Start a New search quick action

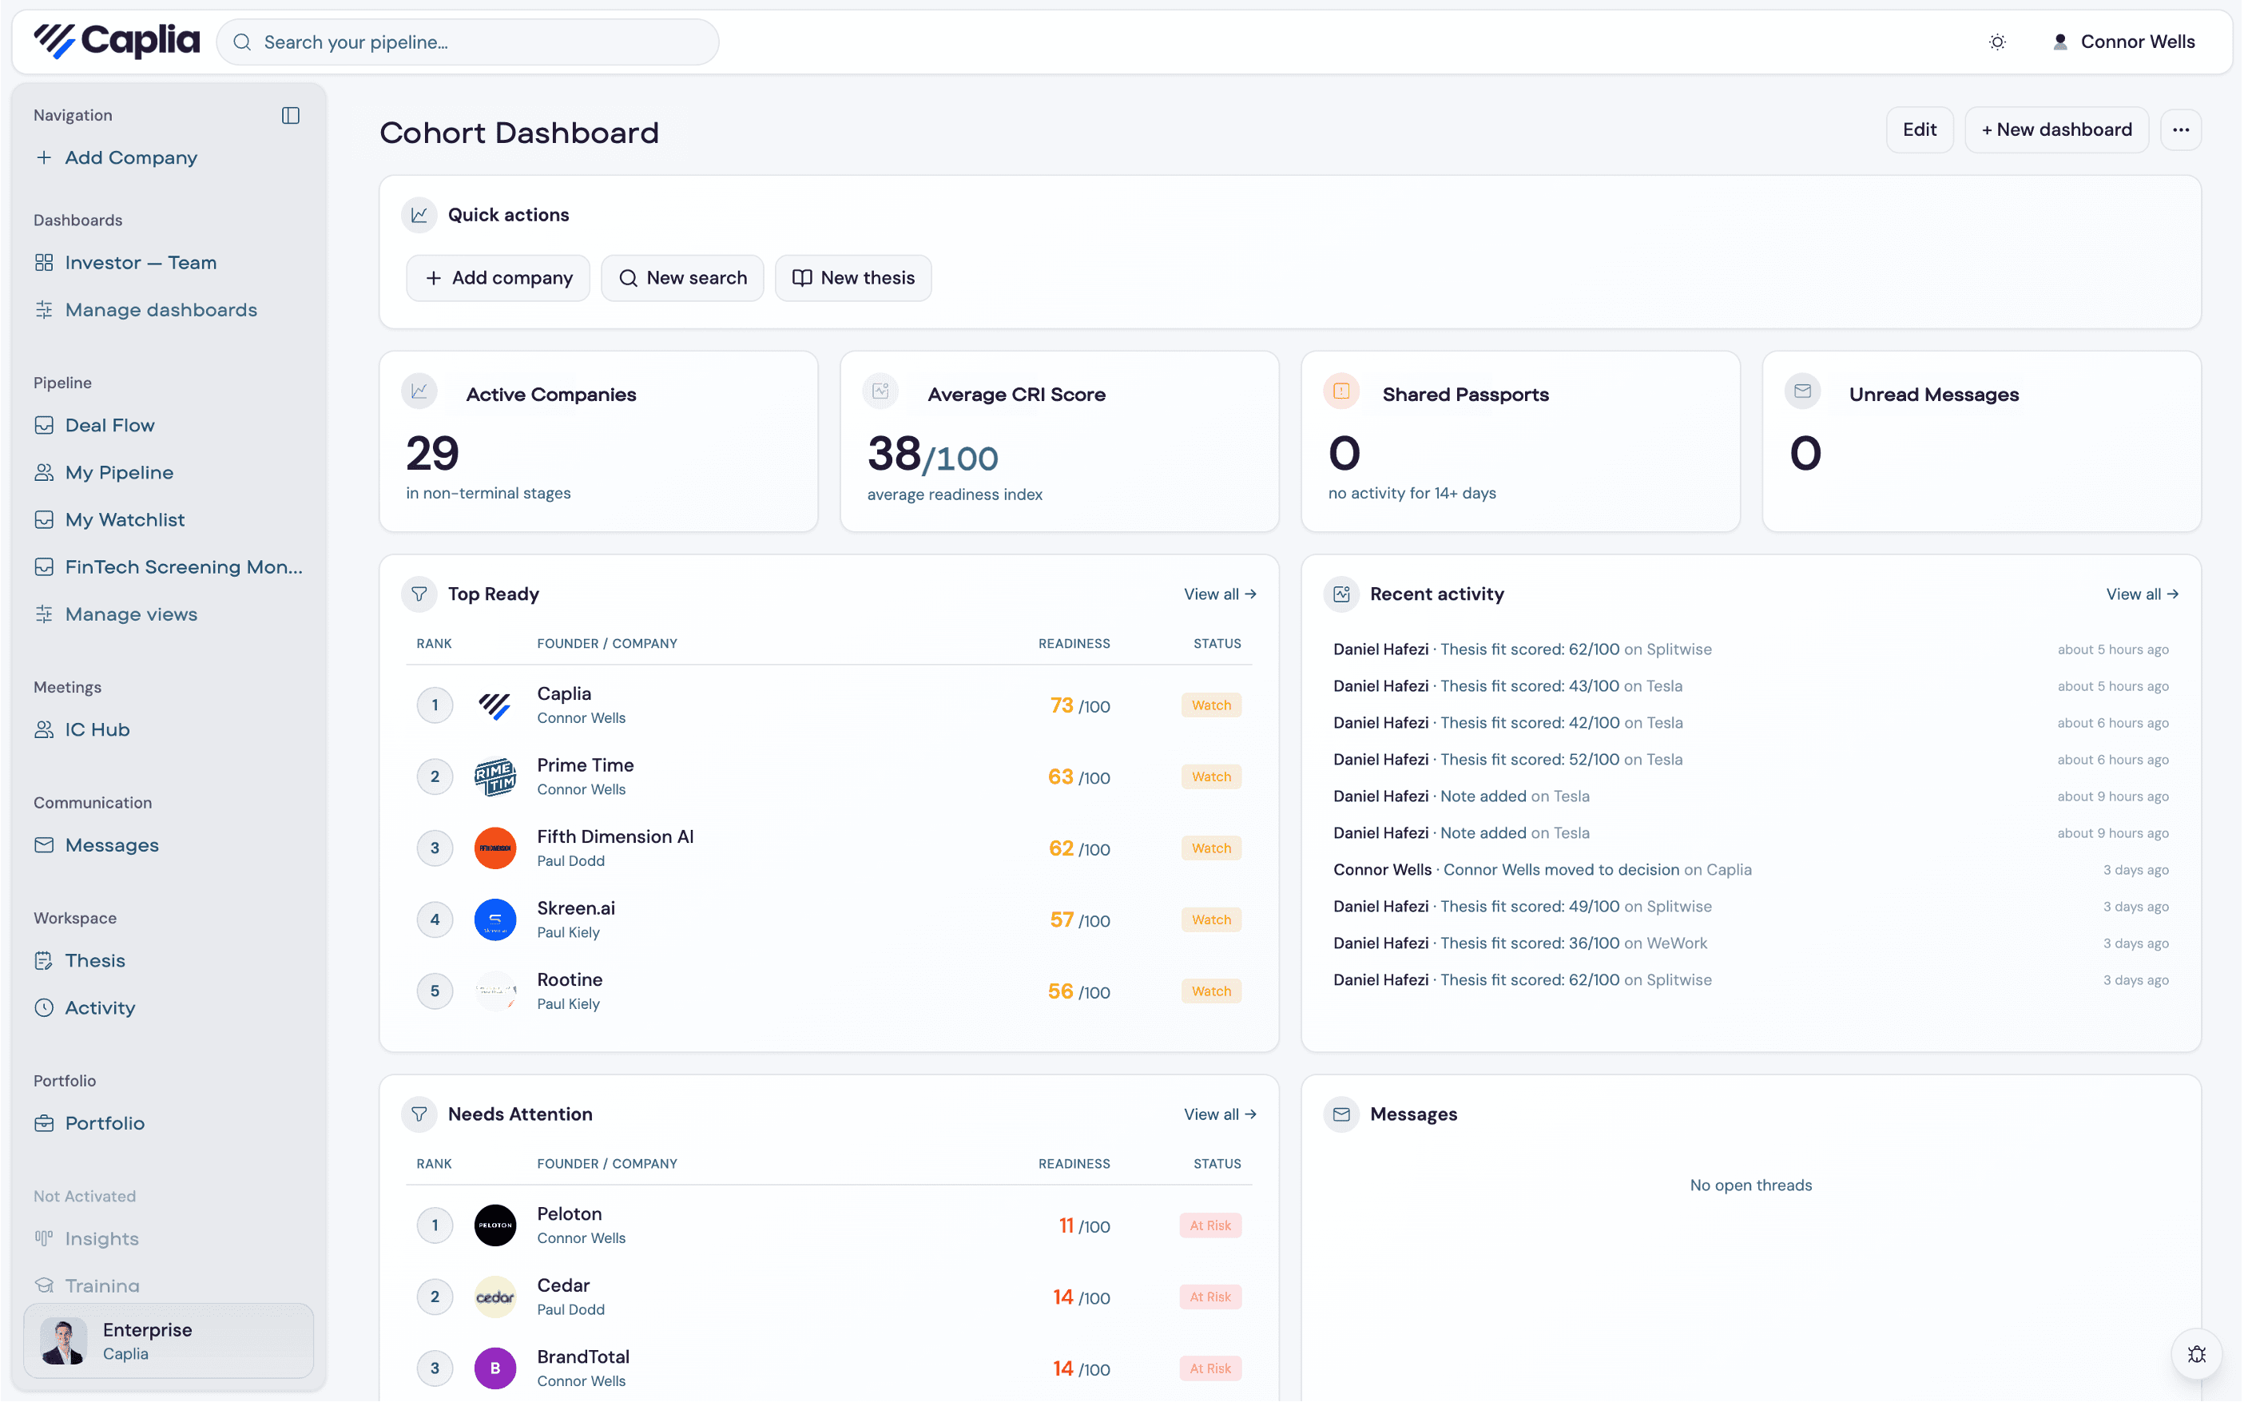[682, 277]
